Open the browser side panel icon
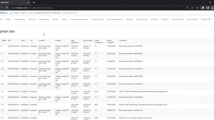The image size is (214, 120). pyautogui.click(x=208, y=8)
